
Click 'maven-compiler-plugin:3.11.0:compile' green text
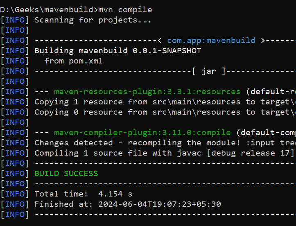[142, 133]
